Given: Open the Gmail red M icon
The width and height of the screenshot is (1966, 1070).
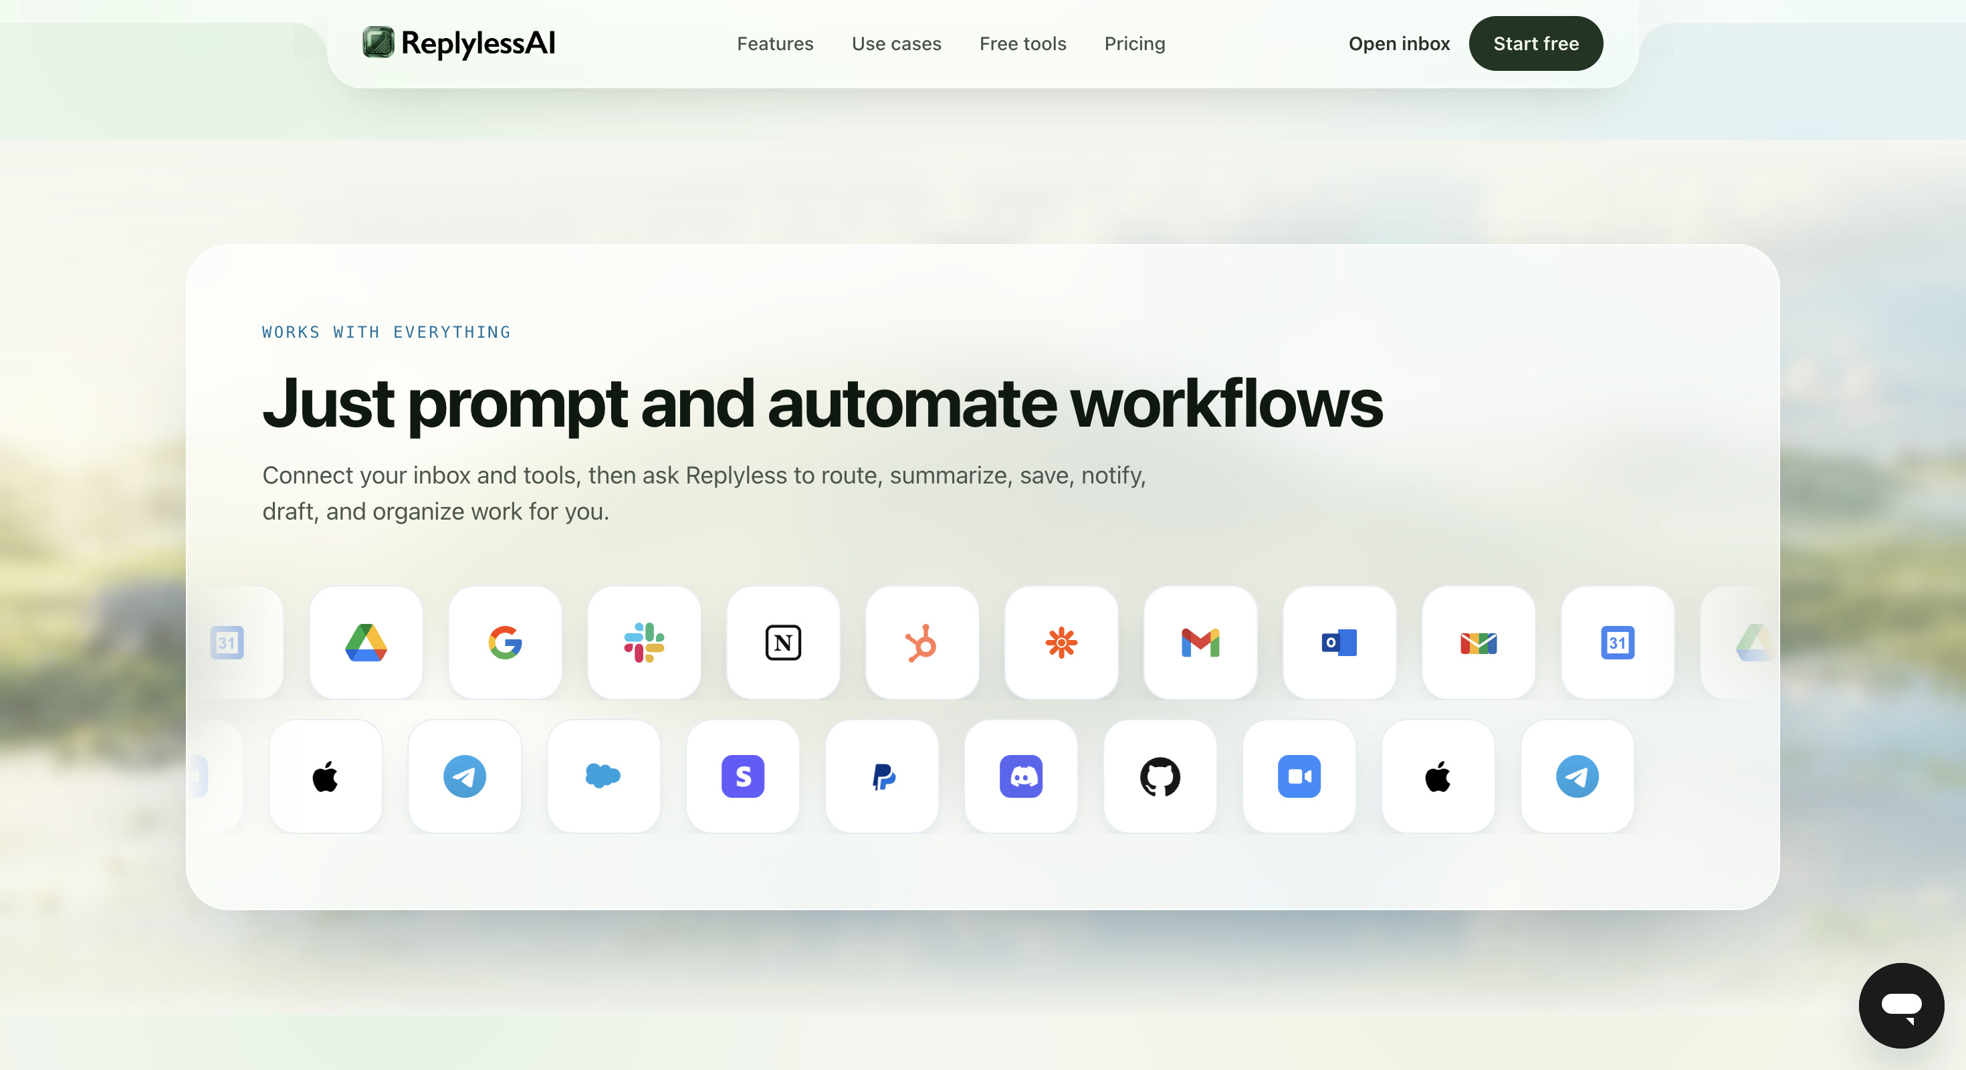Looking at the screenshot, I should tap(1200, 643).
